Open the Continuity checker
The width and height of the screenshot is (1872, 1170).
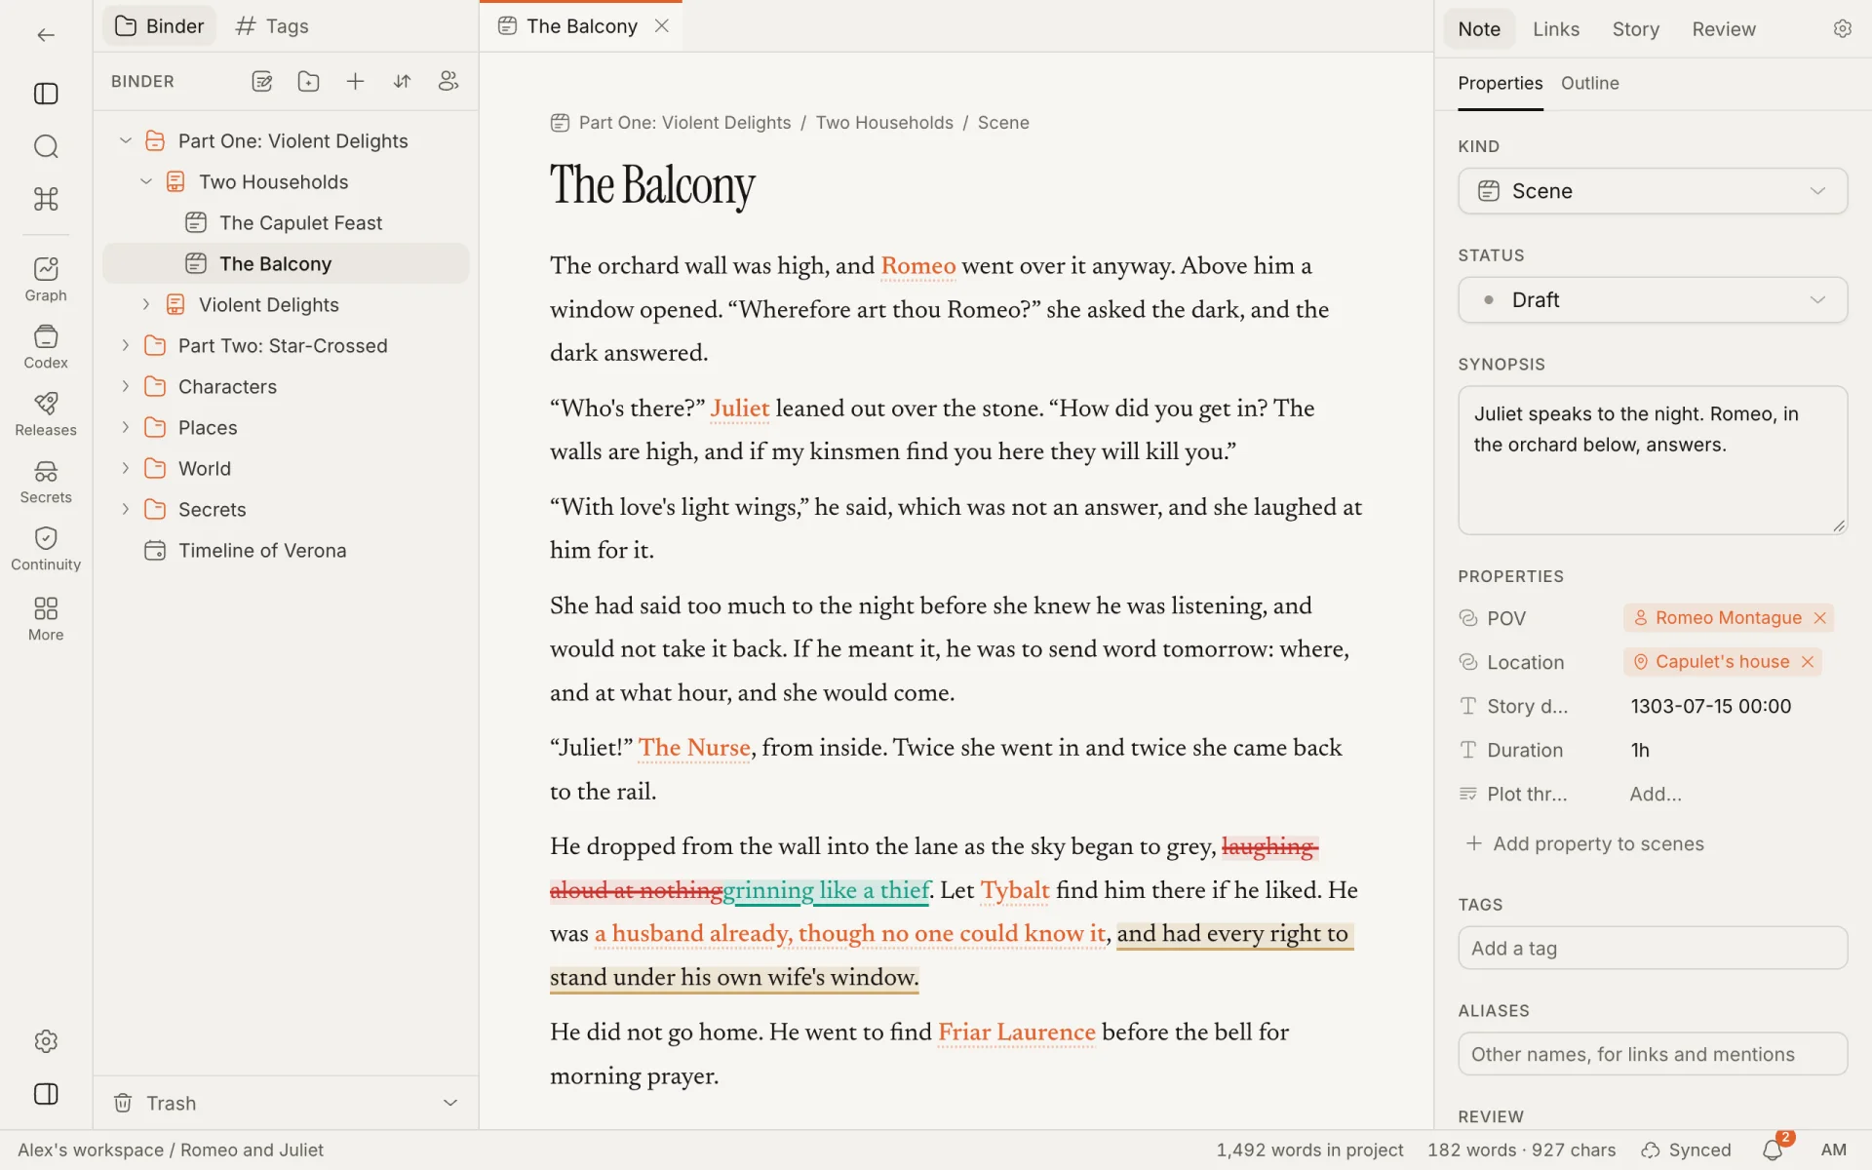(46, 548)
